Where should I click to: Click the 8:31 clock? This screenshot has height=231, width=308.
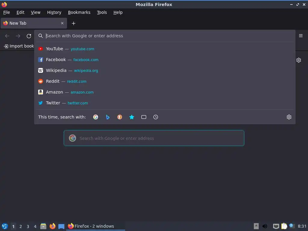(302, 226)
